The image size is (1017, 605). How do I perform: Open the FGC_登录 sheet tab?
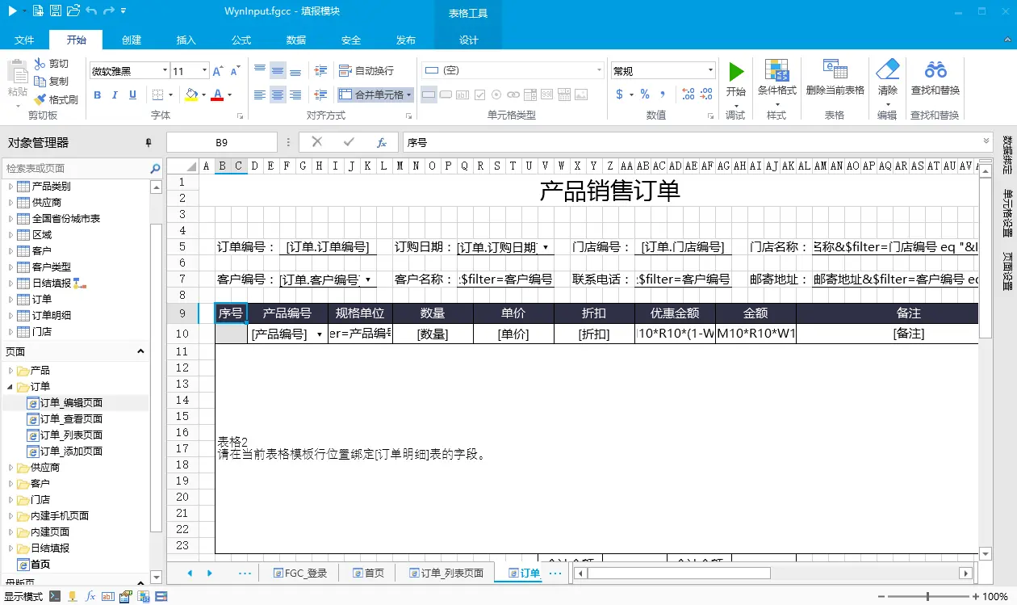[x=299, y=573]
